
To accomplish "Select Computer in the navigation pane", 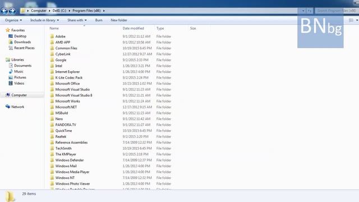I will 19,95.
